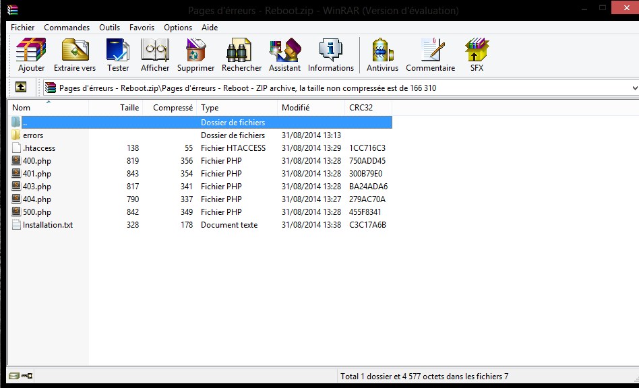Click the parent folder '..' icon

[16, 122]
